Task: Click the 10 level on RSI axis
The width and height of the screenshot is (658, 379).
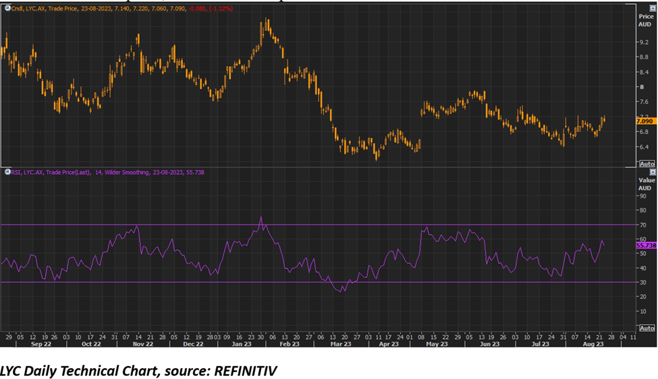Action: [x=643, y=312]
